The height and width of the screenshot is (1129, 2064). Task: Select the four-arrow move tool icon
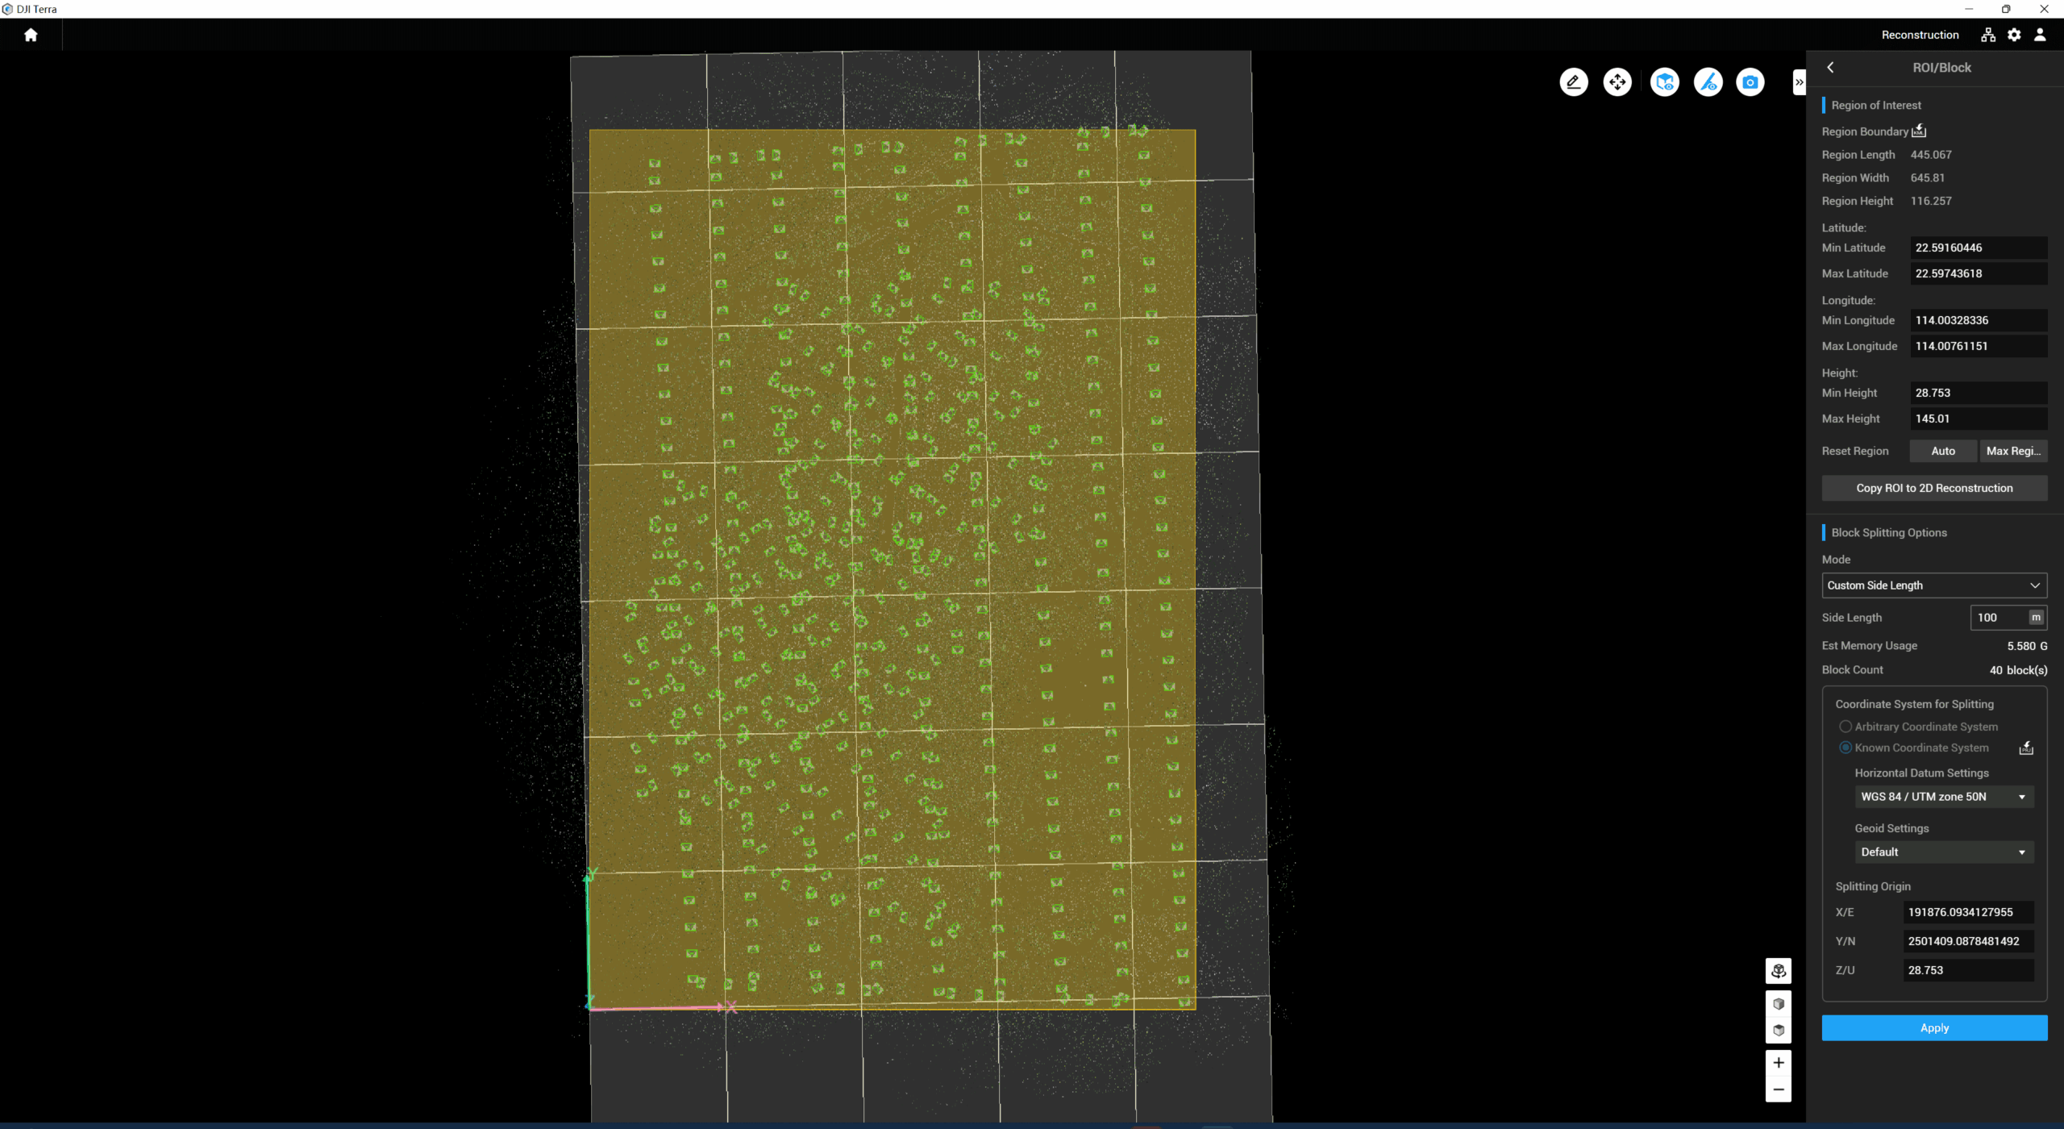pos(1617,82)
